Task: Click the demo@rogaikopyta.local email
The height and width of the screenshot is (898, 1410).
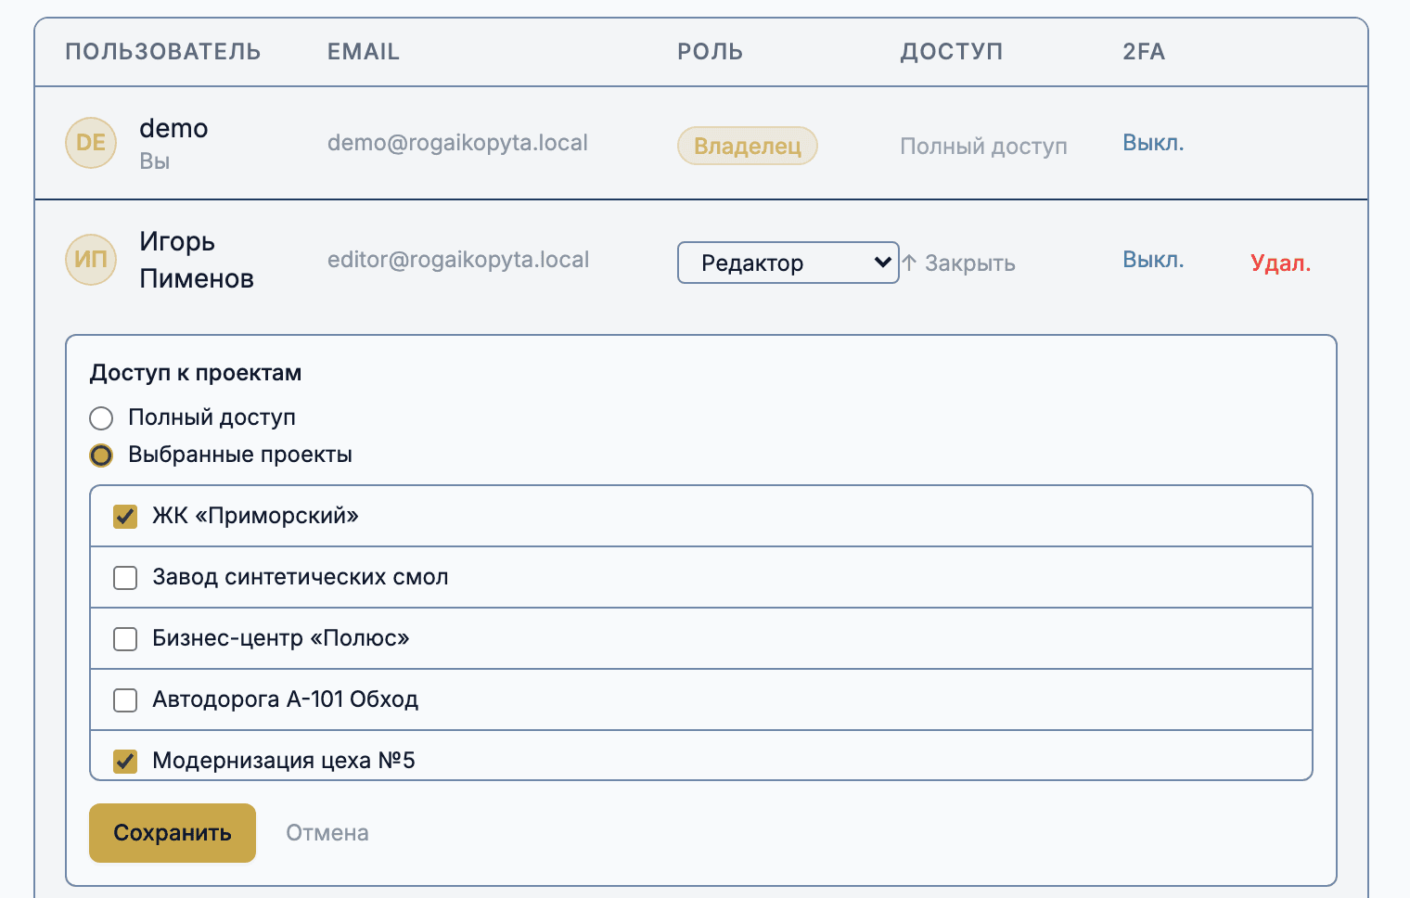Action: coord(457,143)
